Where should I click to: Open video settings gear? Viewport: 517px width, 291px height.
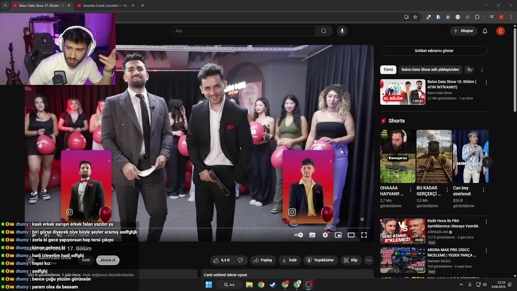pos(325,235)
